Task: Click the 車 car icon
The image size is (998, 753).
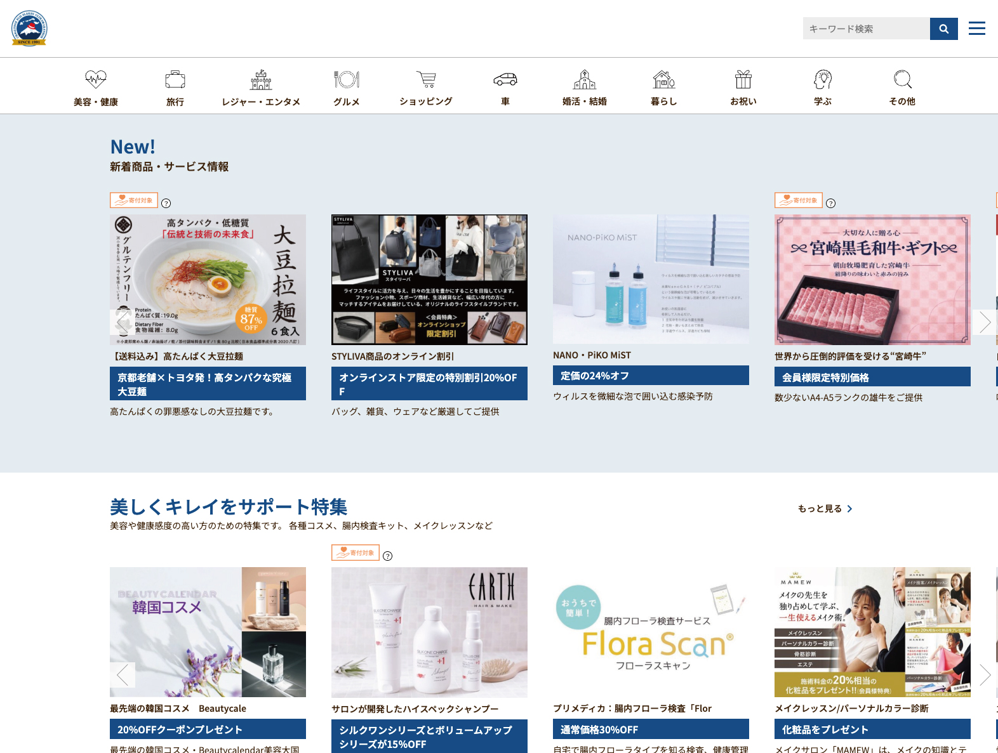Action: click(505, 79)
